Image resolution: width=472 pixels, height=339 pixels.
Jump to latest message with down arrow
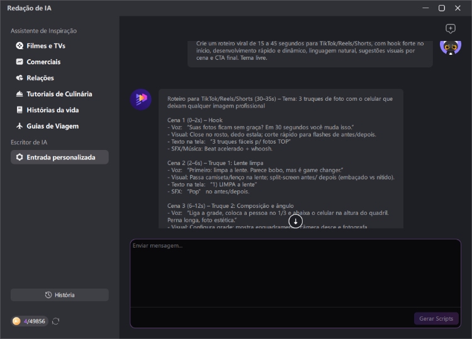pyautogui.click(x=295, y=221)
